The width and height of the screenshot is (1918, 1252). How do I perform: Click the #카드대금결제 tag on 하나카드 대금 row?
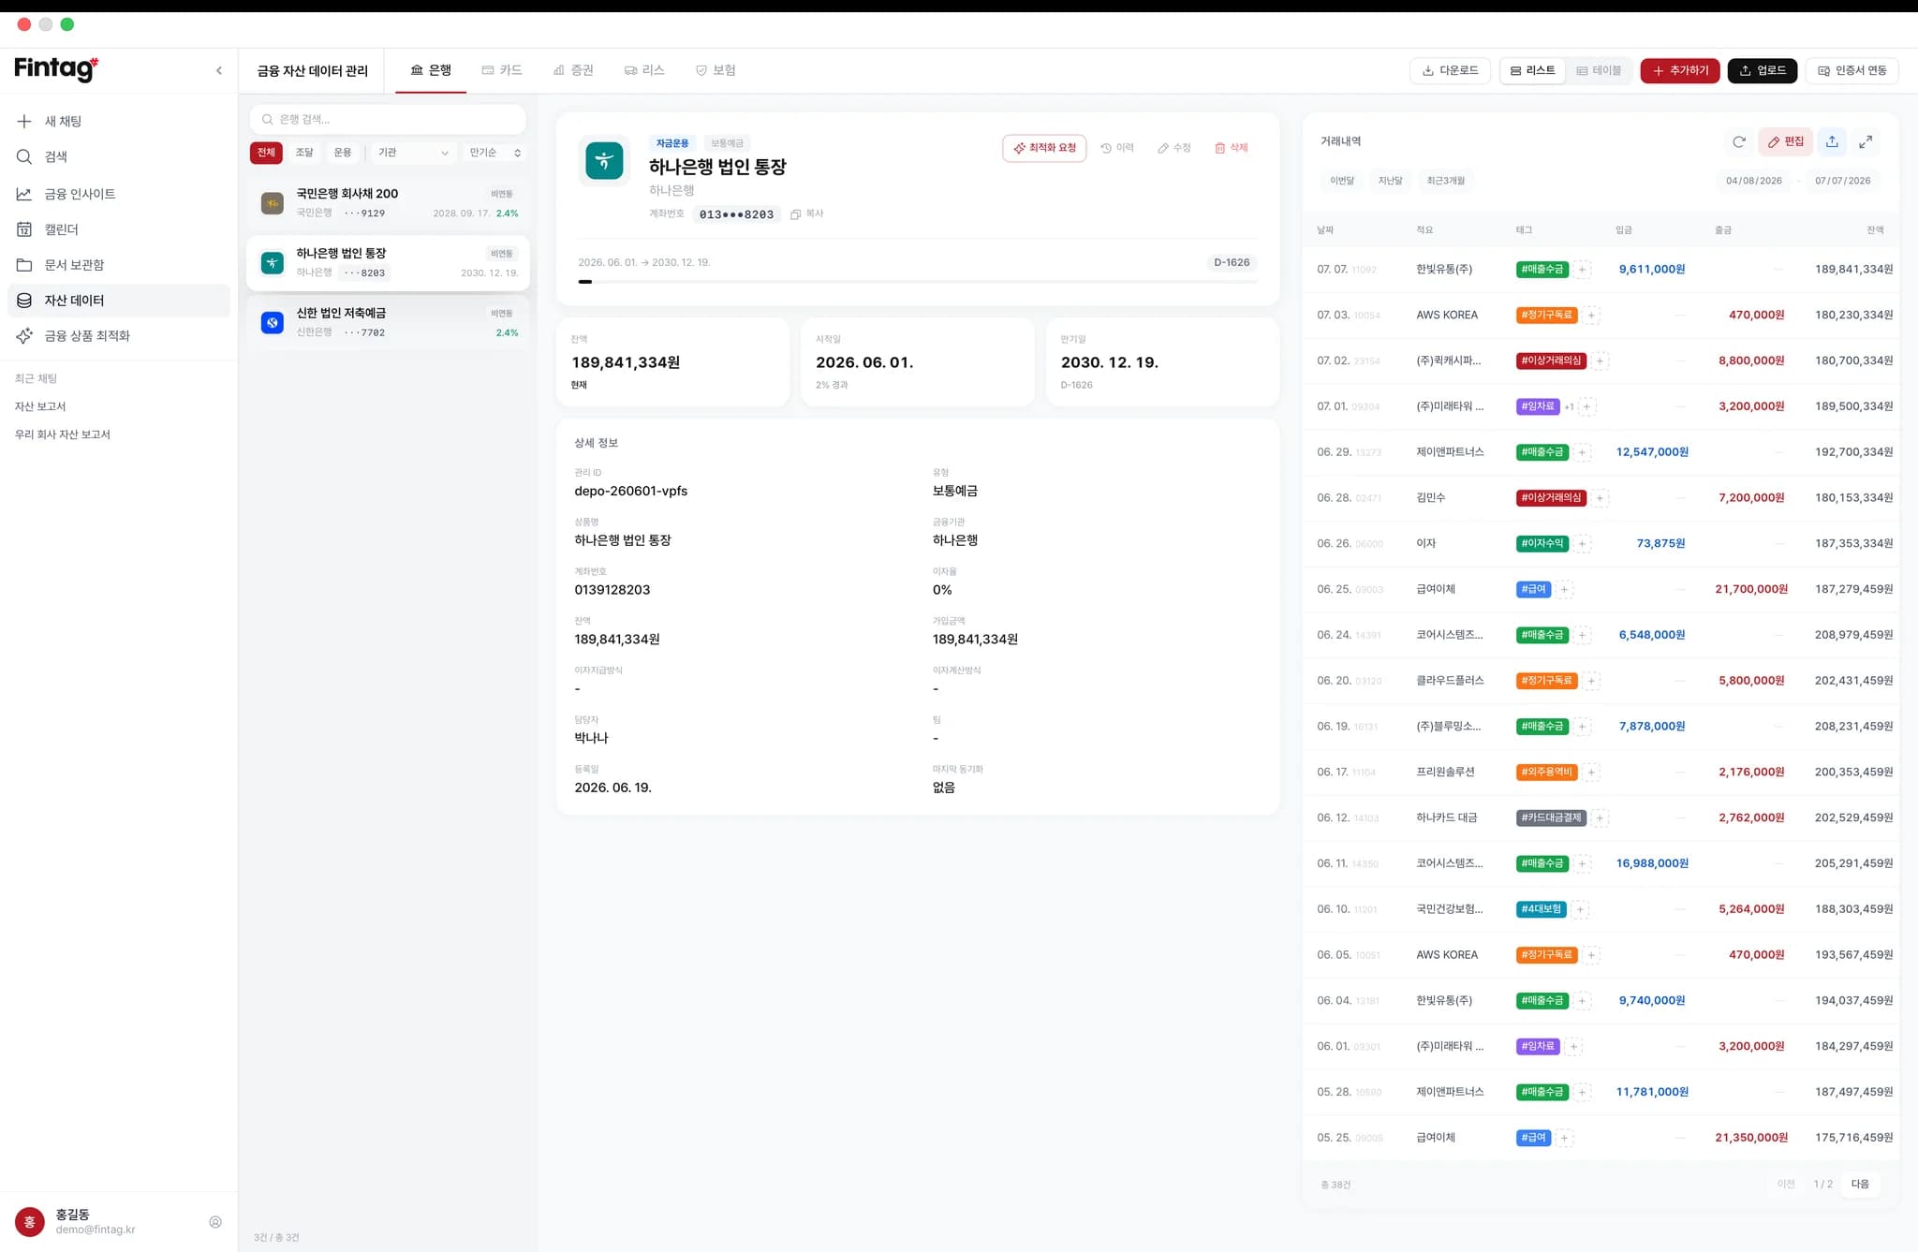(x=1551, y=818)
